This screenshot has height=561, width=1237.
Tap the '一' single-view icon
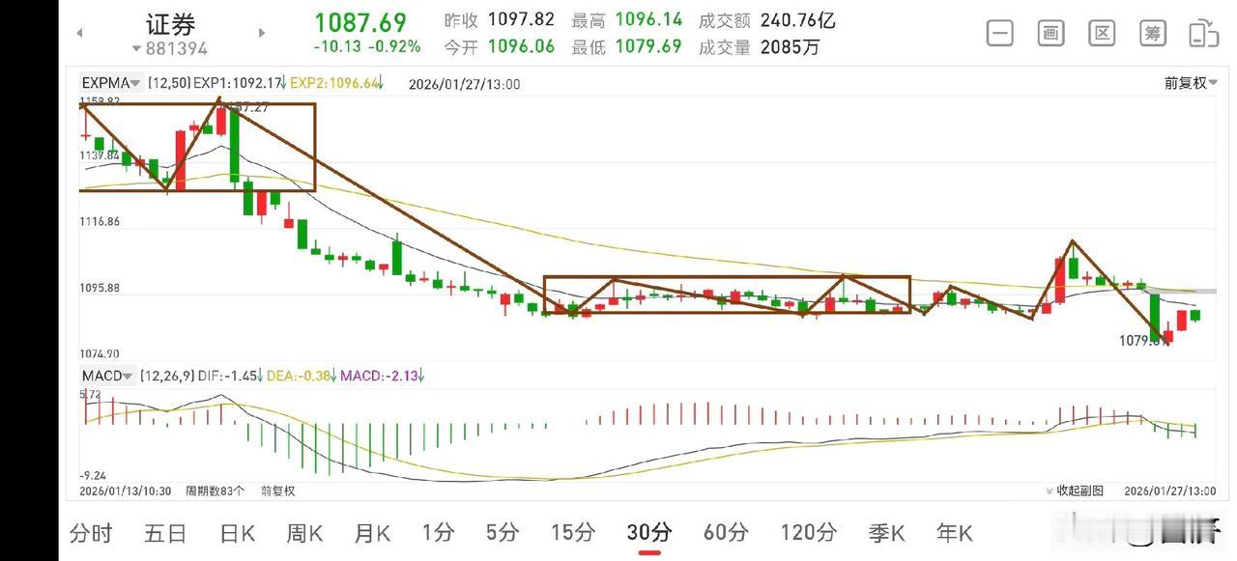(1000, 33)
